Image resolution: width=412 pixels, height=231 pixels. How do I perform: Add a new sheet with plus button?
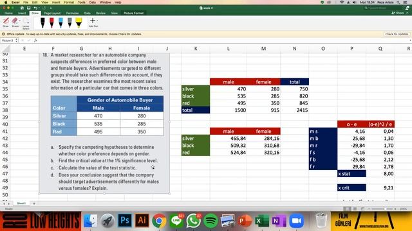(x=34, y=203)
